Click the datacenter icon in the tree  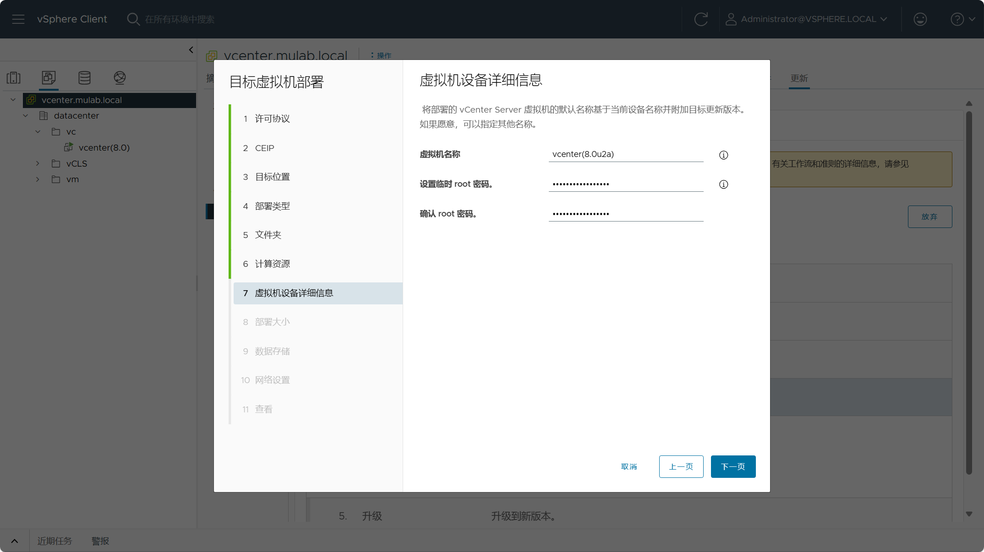tap(44, 116)
